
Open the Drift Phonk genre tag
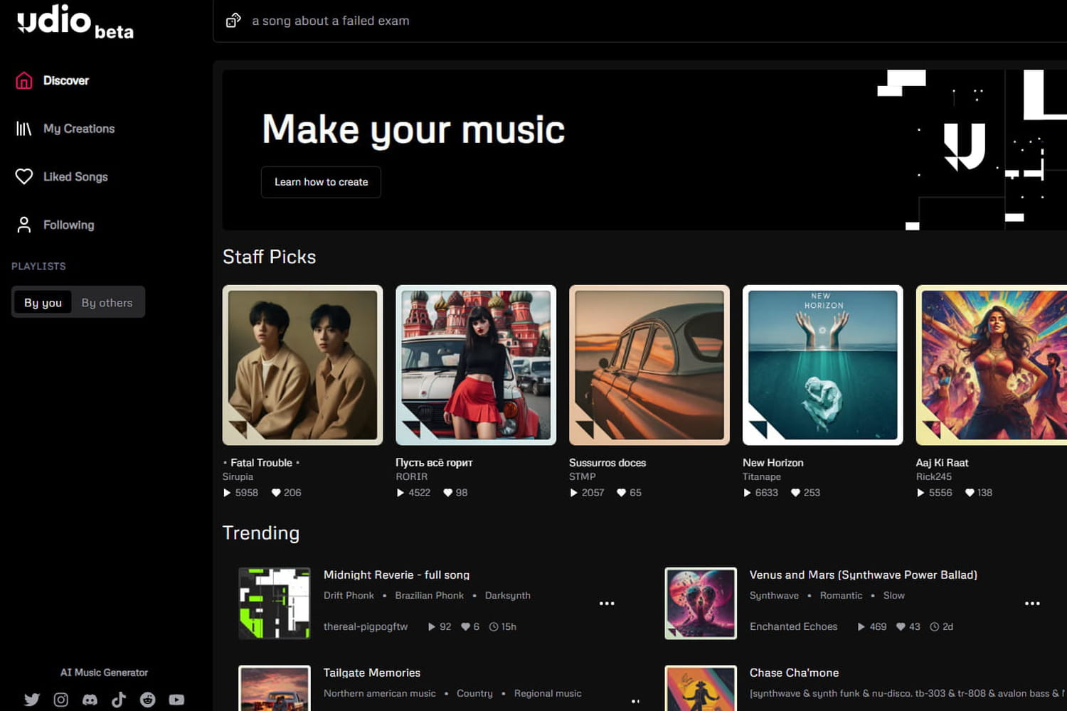[349, 595]
